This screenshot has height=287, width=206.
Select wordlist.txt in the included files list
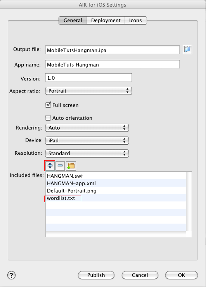pos(116,198)
